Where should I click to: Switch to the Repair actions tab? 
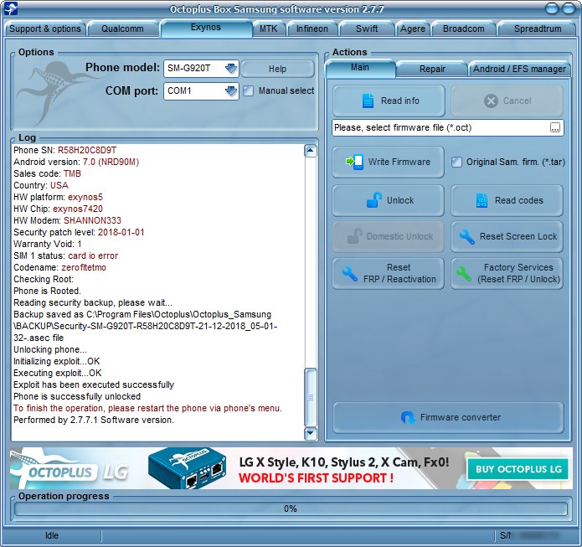coord(432,69)
